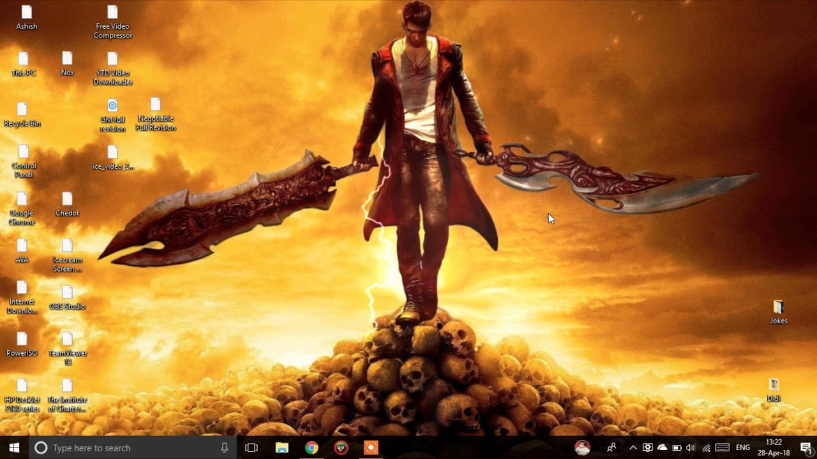Open Task View from taskbar
The height and width of the screenshot is (459, 817).
(251, 448)
